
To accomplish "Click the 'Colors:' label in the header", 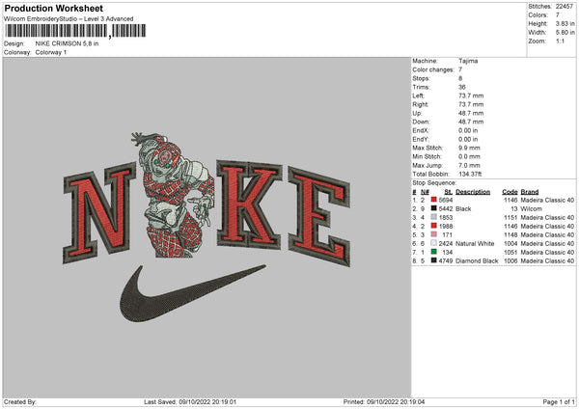I will pos(538,15).
